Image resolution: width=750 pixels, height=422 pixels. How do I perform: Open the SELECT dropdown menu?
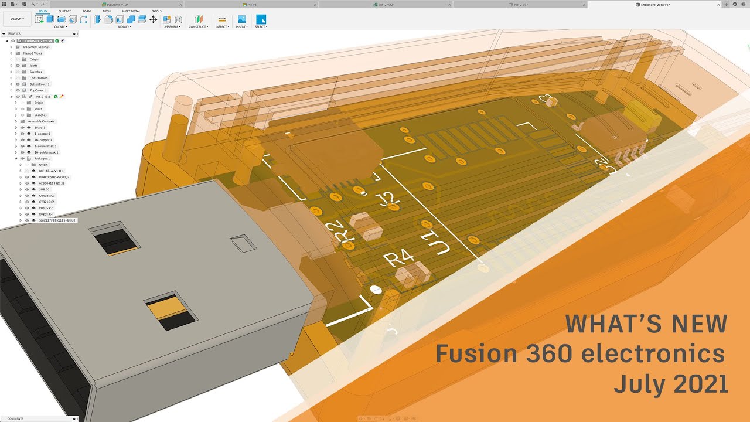click(261, 26)
